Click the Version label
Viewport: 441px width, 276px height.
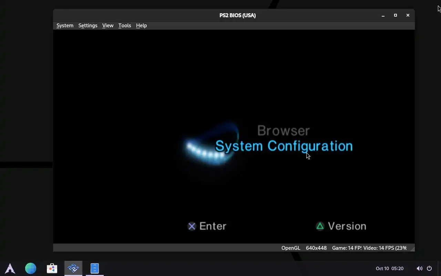pyautogui.click(x=347, y=226)
